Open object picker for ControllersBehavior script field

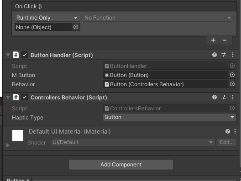[232, 108]
